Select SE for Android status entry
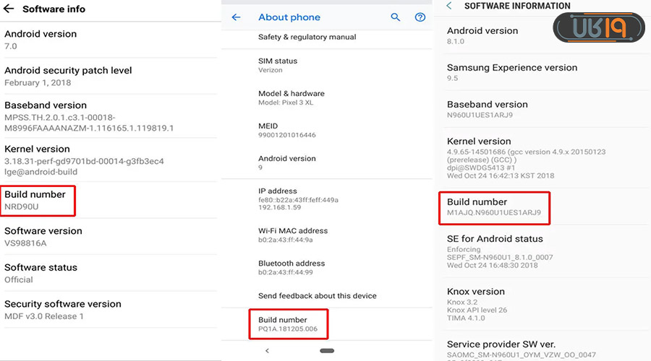 click(495, 251)
